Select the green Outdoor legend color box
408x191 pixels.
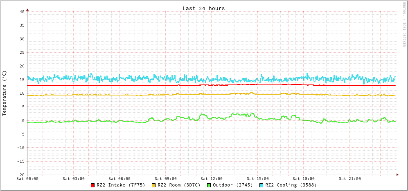tap(209, 185)
